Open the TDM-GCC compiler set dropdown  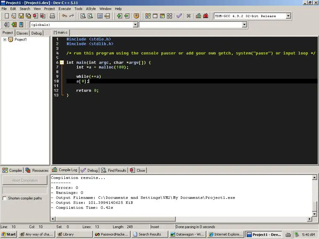point(288,16)
